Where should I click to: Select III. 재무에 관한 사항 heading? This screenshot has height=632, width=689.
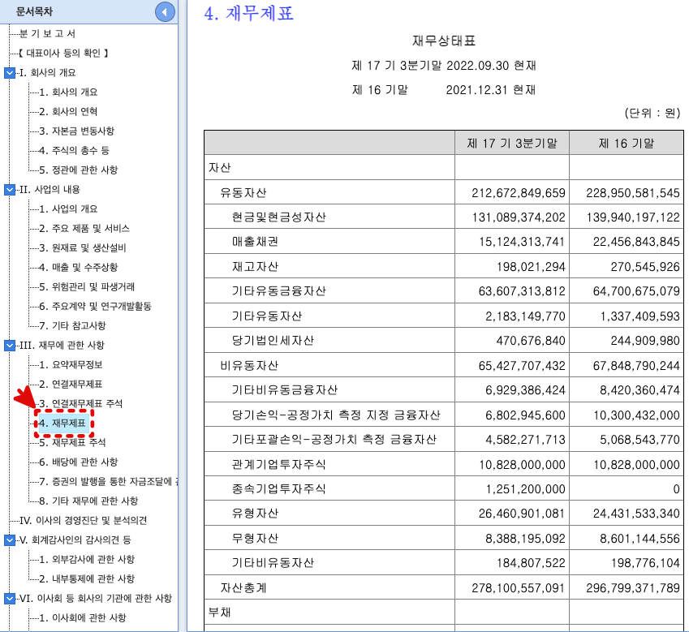coord(62,346)
